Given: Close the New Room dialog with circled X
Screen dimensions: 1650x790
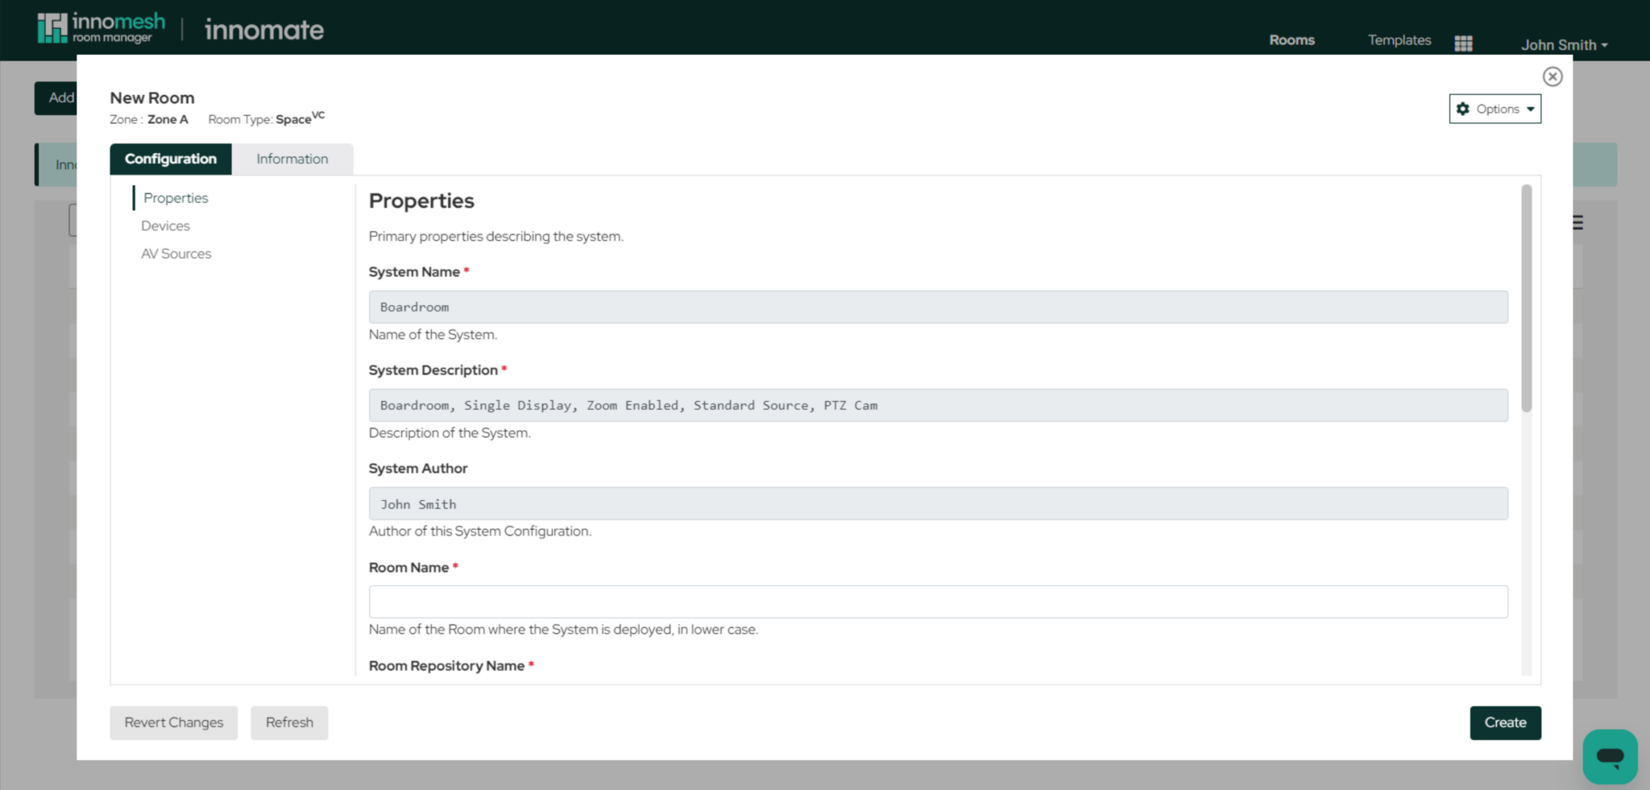Looking at the screenshot, I should pos(1551,77).
